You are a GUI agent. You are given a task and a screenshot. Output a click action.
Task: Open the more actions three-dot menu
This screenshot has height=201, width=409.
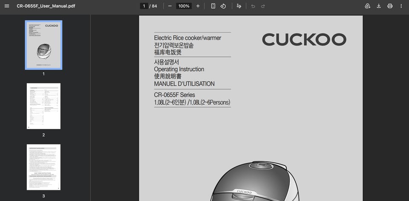click(401, 6)
